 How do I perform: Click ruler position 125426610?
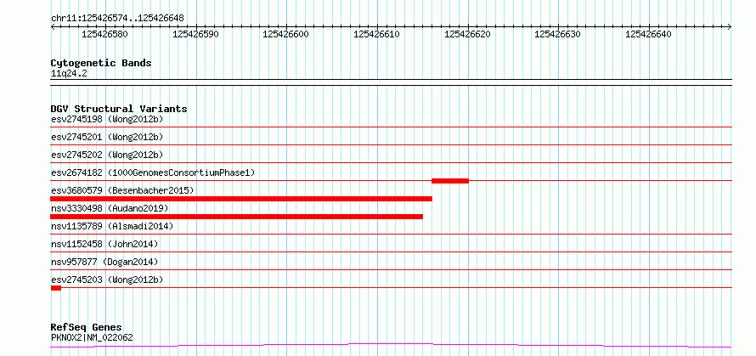[376, 34]
